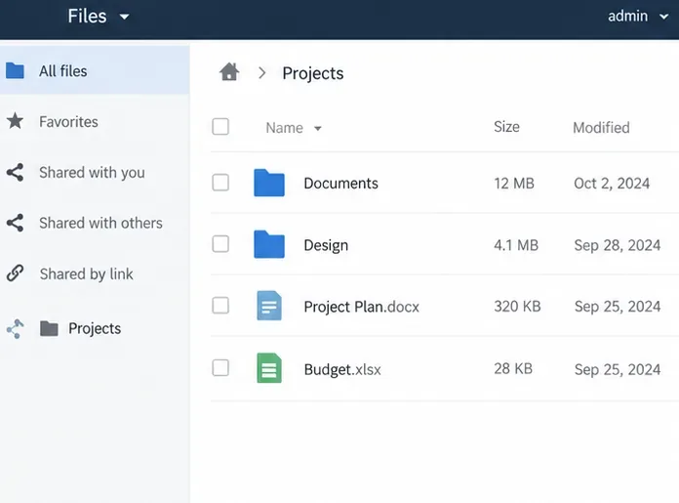Sort by the Modified column header
Viewport: 679px width, 503px height.
click(601, 128)
